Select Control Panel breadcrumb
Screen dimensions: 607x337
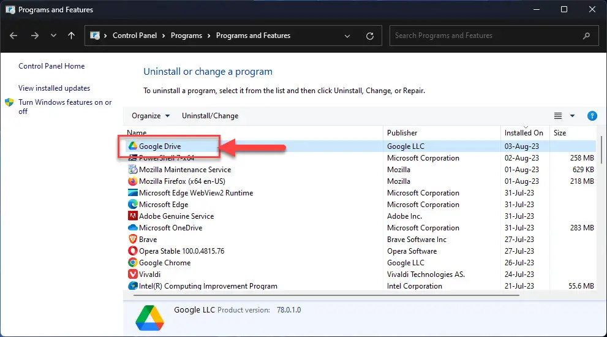tap(135, 36)
